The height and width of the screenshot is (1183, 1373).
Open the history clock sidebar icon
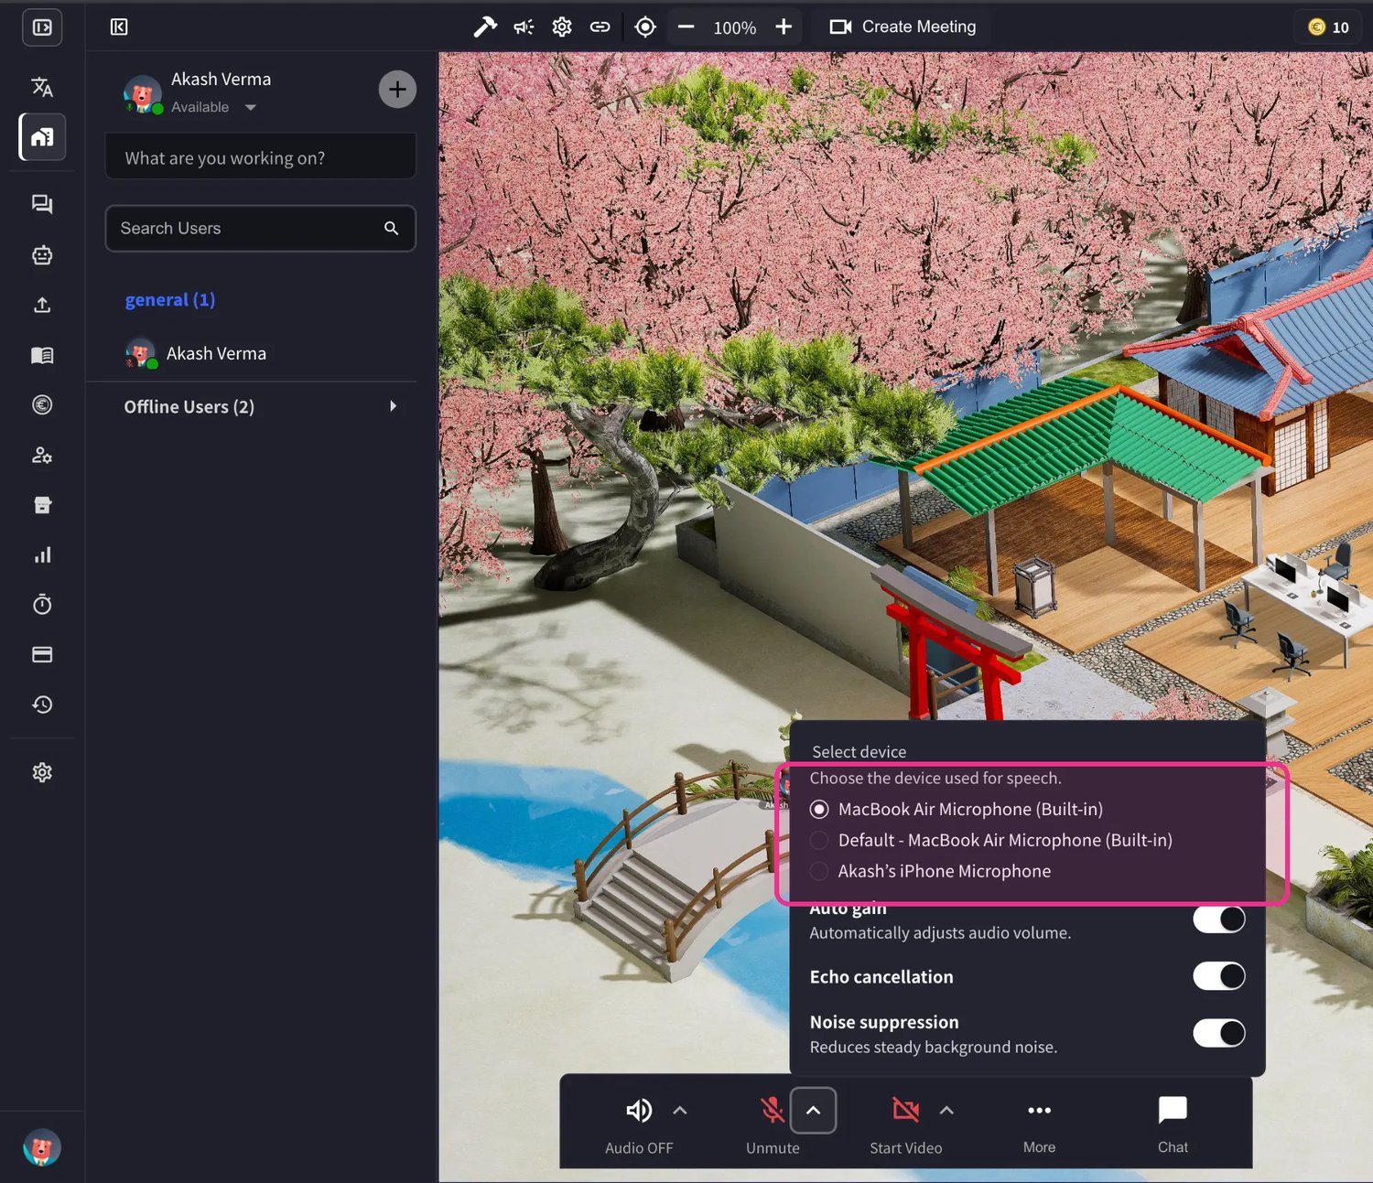point(42,704)
